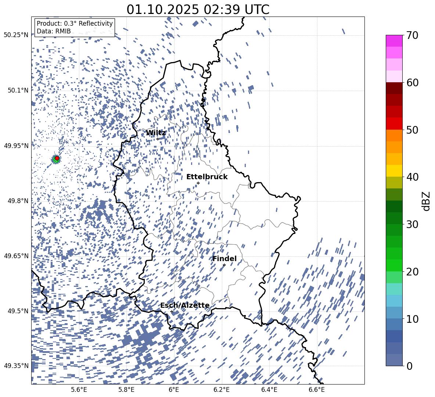Click the Data: RMIB text
The image size is (435, 397).
54,31
